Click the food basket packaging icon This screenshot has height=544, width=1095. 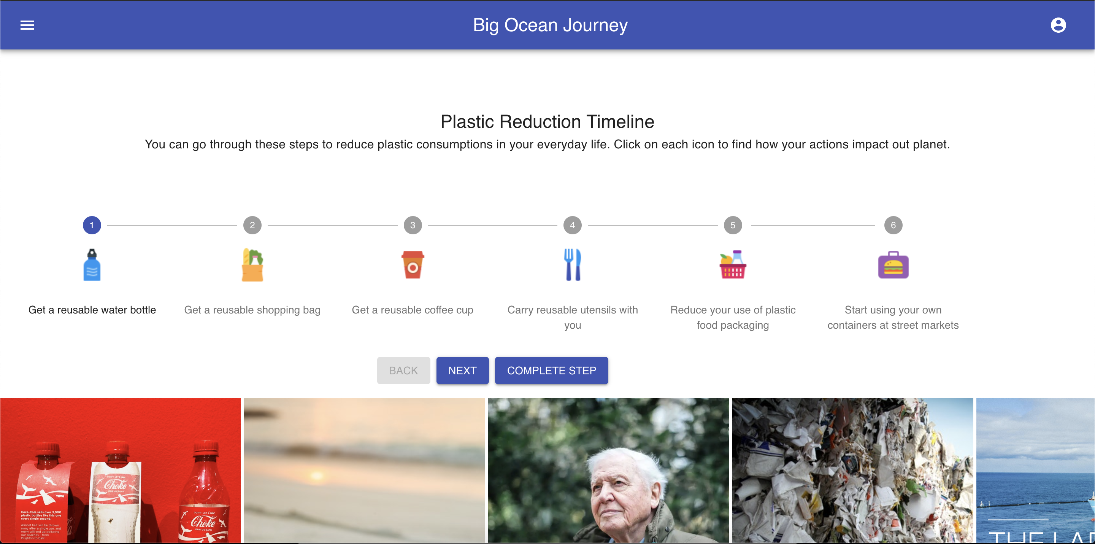point(732,264)
